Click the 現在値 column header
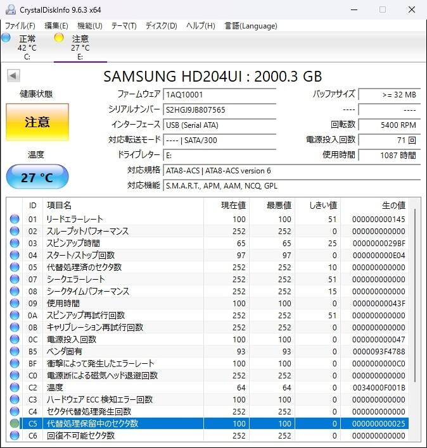Viewport: 427px width, 448px height. point(226,205)
